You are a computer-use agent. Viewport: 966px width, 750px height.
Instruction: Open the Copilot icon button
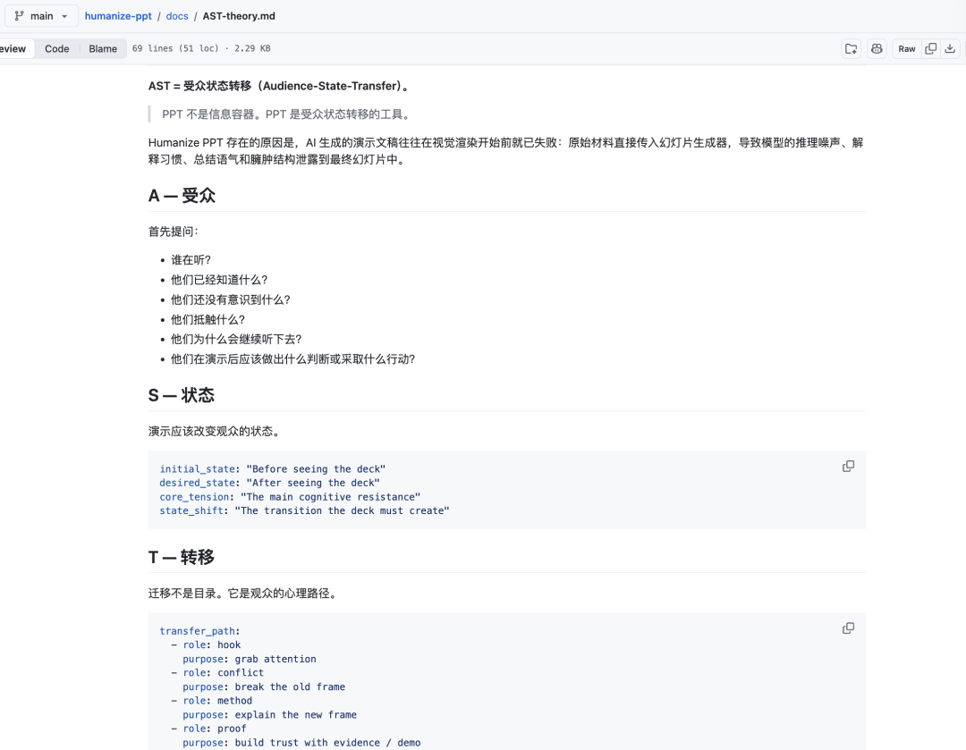point(877,48)
